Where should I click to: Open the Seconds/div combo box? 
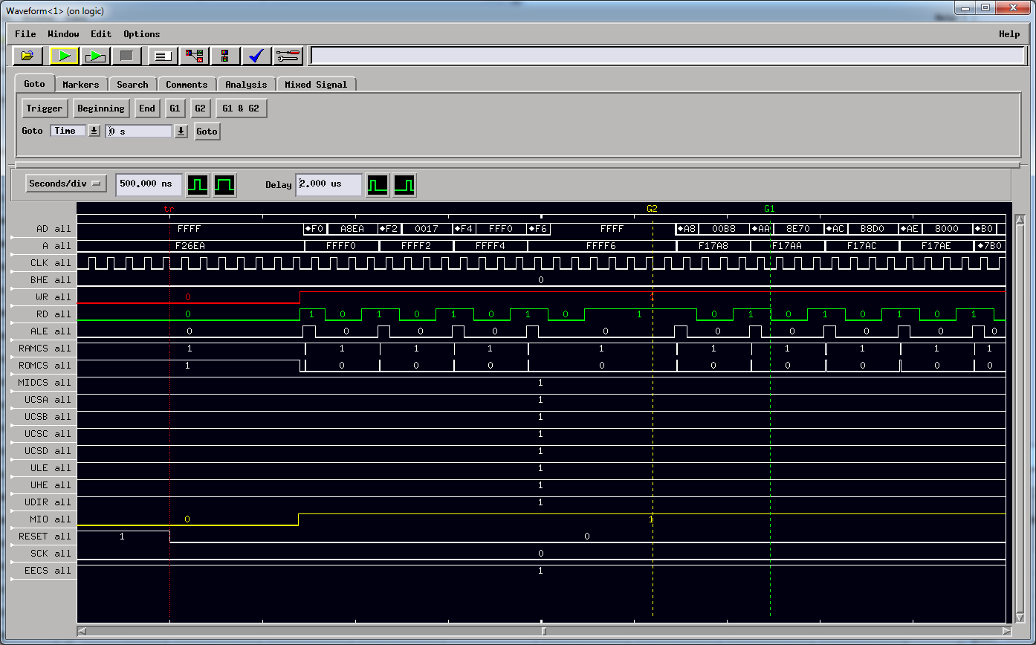65,184
